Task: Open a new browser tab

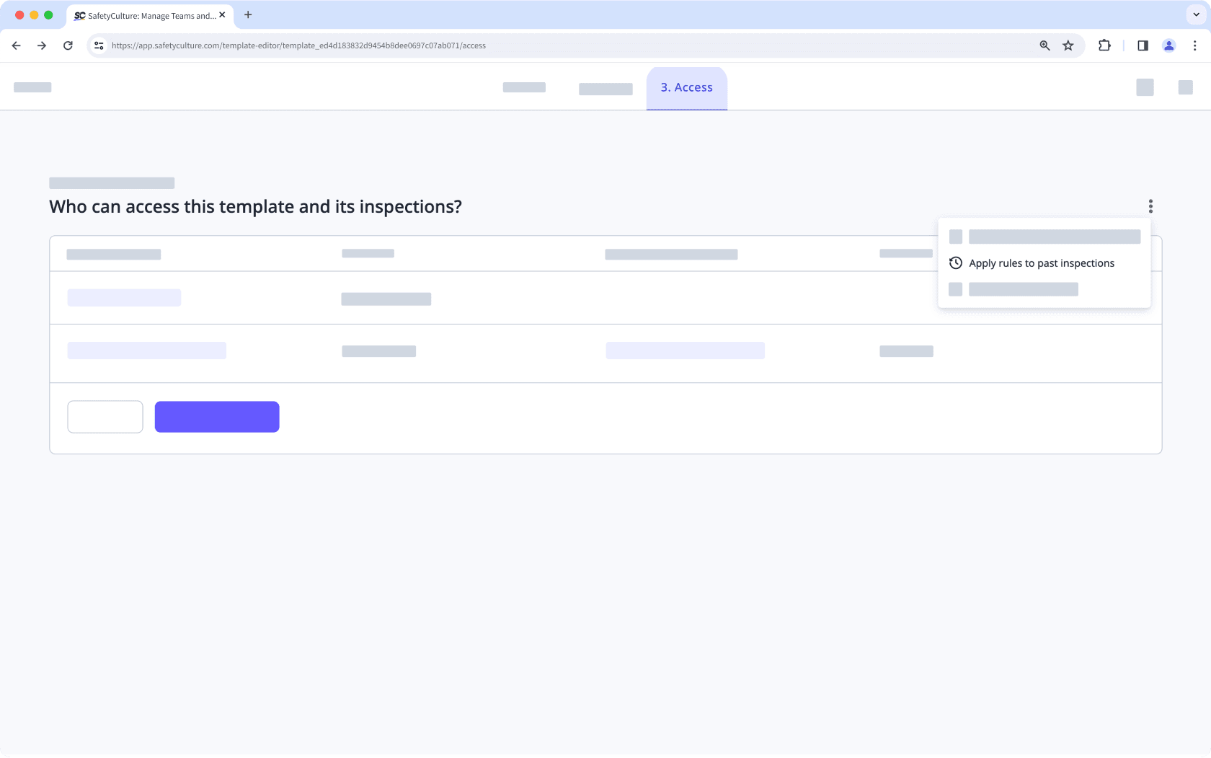Action: pyautogui.click(x=248, y=14)
